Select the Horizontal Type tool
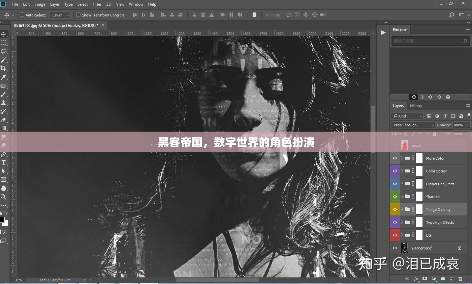This screenshot has width=472, height=284. coord(3,163)
